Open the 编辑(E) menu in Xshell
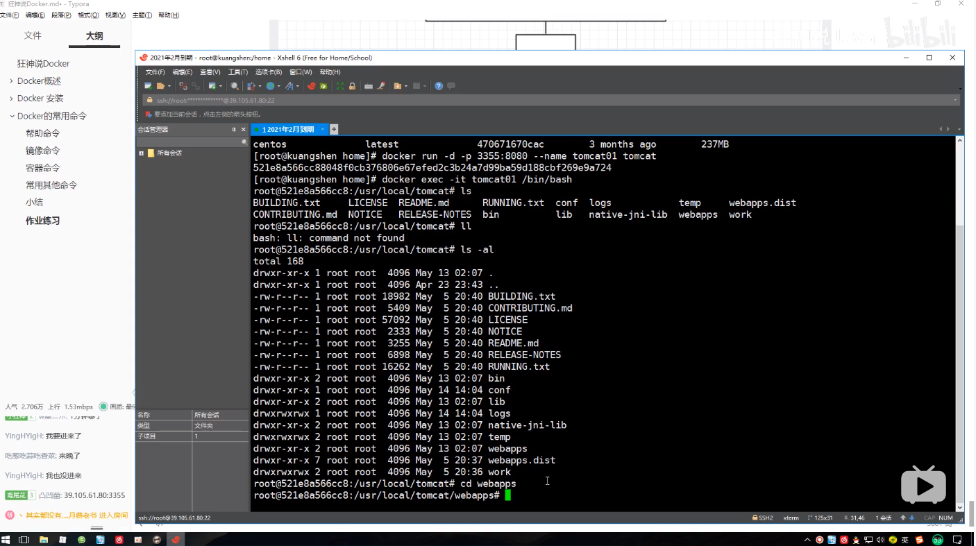The image size is (976, 546). 183,72
